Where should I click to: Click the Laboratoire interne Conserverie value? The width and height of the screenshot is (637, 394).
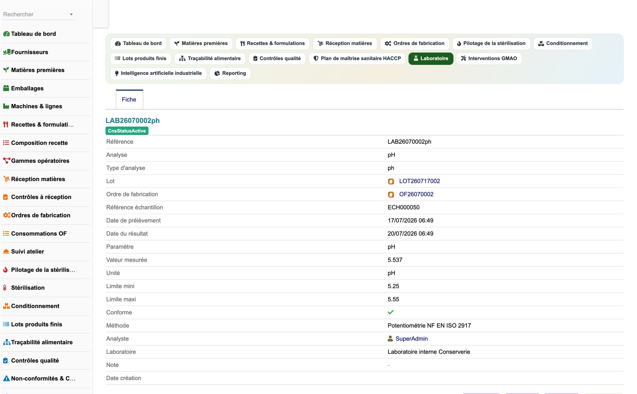(429, 352)
